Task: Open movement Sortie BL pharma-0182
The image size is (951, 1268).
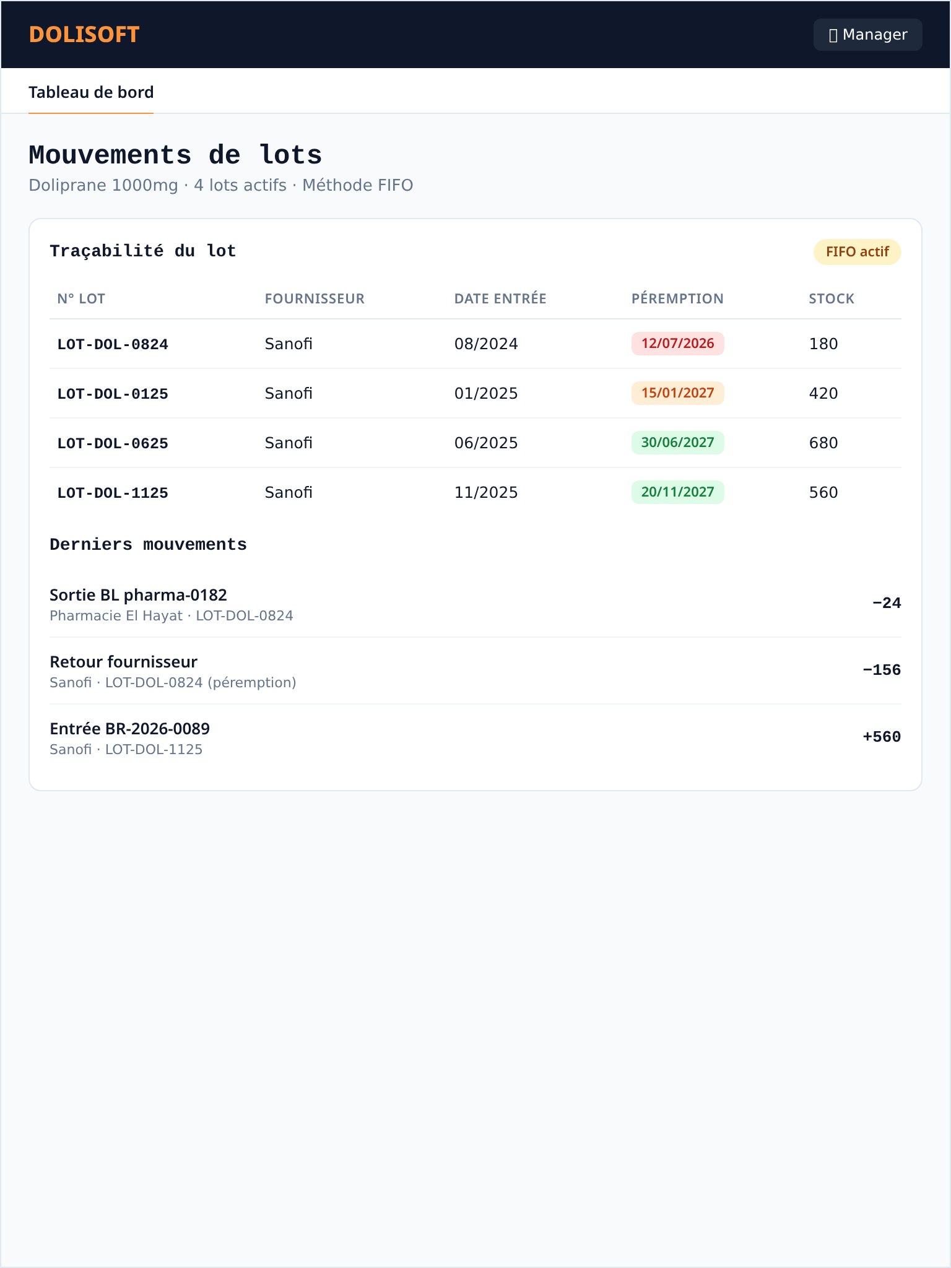Action: click(475, 604)
